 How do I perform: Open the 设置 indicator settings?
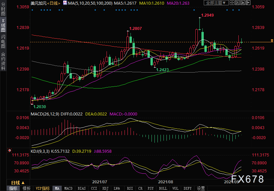[201, 188]
